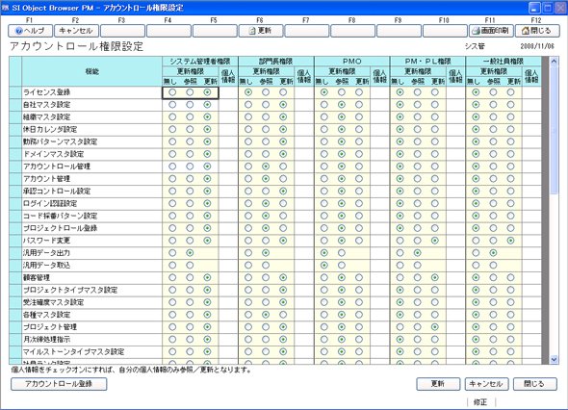Viewport: 568px width, 410px height.
Task: Set アカウント管理 部門長 to 更新
Action: click(x=283, y=179)
